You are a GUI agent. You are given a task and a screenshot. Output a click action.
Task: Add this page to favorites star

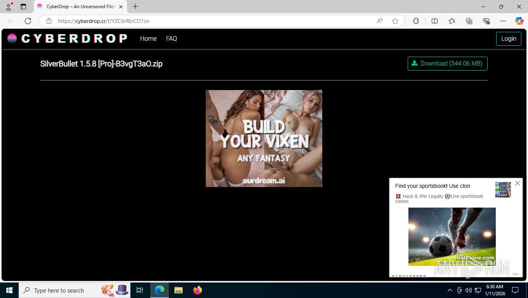[395, 21]
